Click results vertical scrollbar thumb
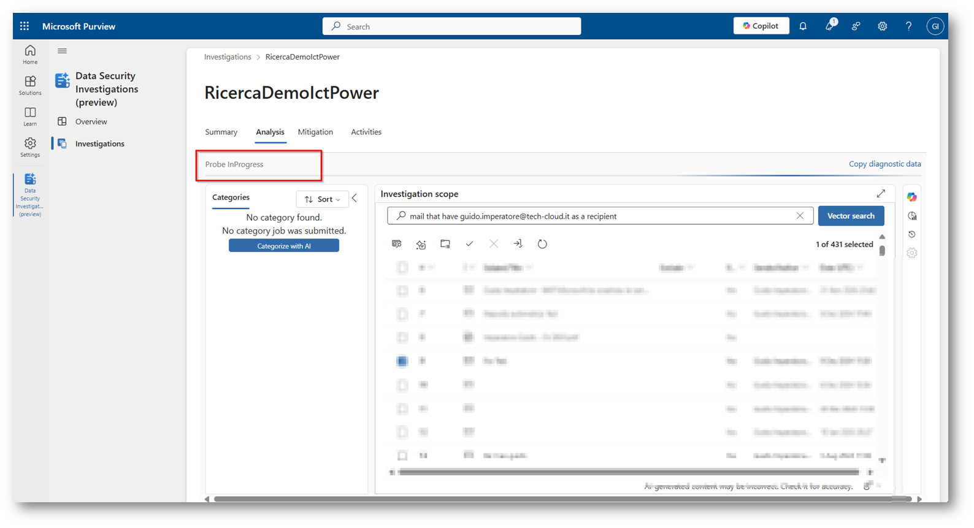This screenshot has height=528, width=974. click(x=882, y=250)
